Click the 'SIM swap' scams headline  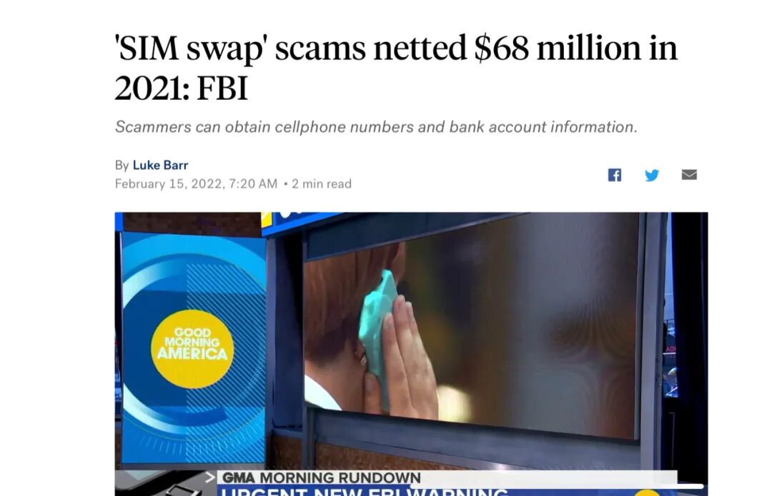point(396,67)
